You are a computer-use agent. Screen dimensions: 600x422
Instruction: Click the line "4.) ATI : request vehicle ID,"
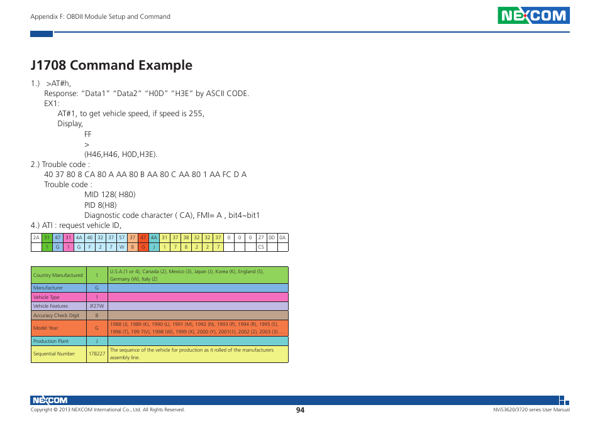coord(76,225)
